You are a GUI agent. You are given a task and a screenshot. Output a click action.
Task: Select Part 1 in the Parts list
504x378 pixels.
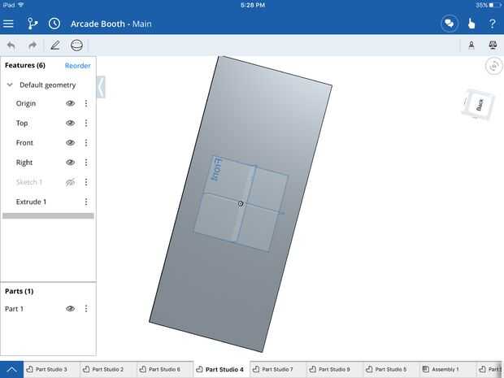(x=14, y=309)
